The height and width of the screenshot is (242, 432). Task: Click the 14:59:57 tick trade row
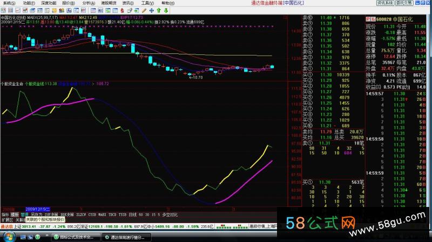pos(396,94)
